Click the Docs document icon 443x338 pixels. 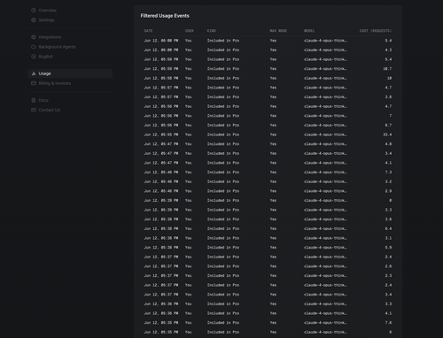(34, 100)
